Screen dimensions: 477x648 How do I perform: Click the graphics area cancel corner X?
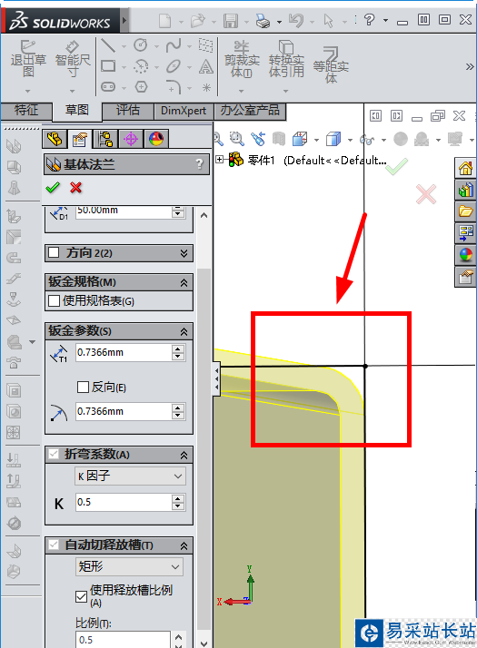(426, 194)
